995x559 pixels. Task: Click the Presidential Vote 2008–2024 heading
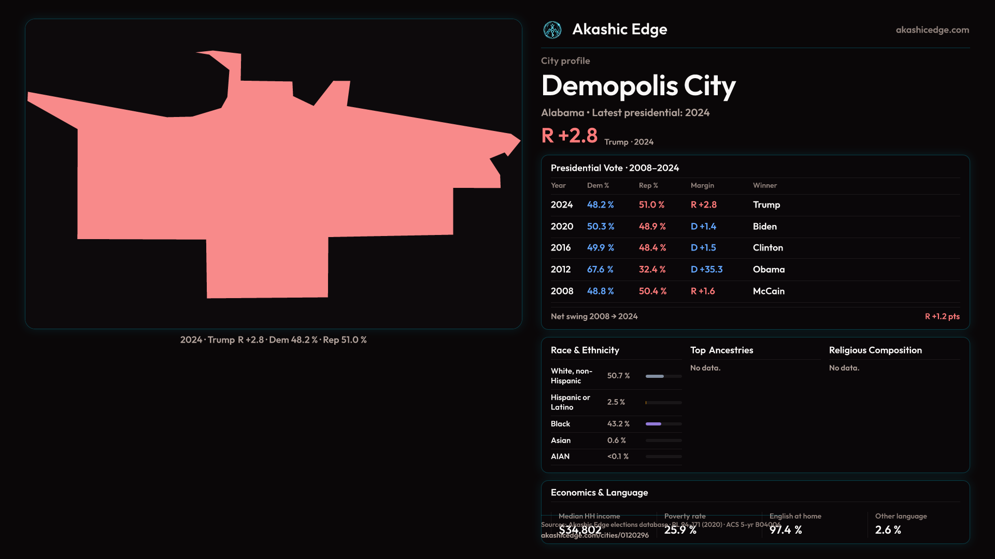coord(615,168)
